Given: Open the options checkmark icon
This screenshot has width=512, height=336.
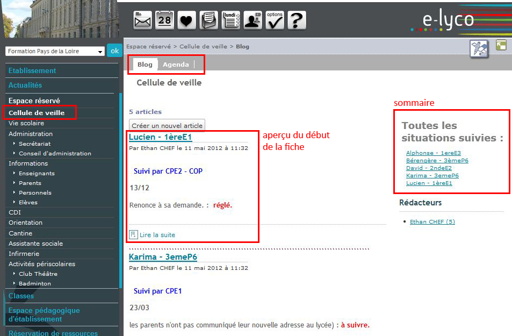Looking at the screenshot, I should (x=275, y=20).
